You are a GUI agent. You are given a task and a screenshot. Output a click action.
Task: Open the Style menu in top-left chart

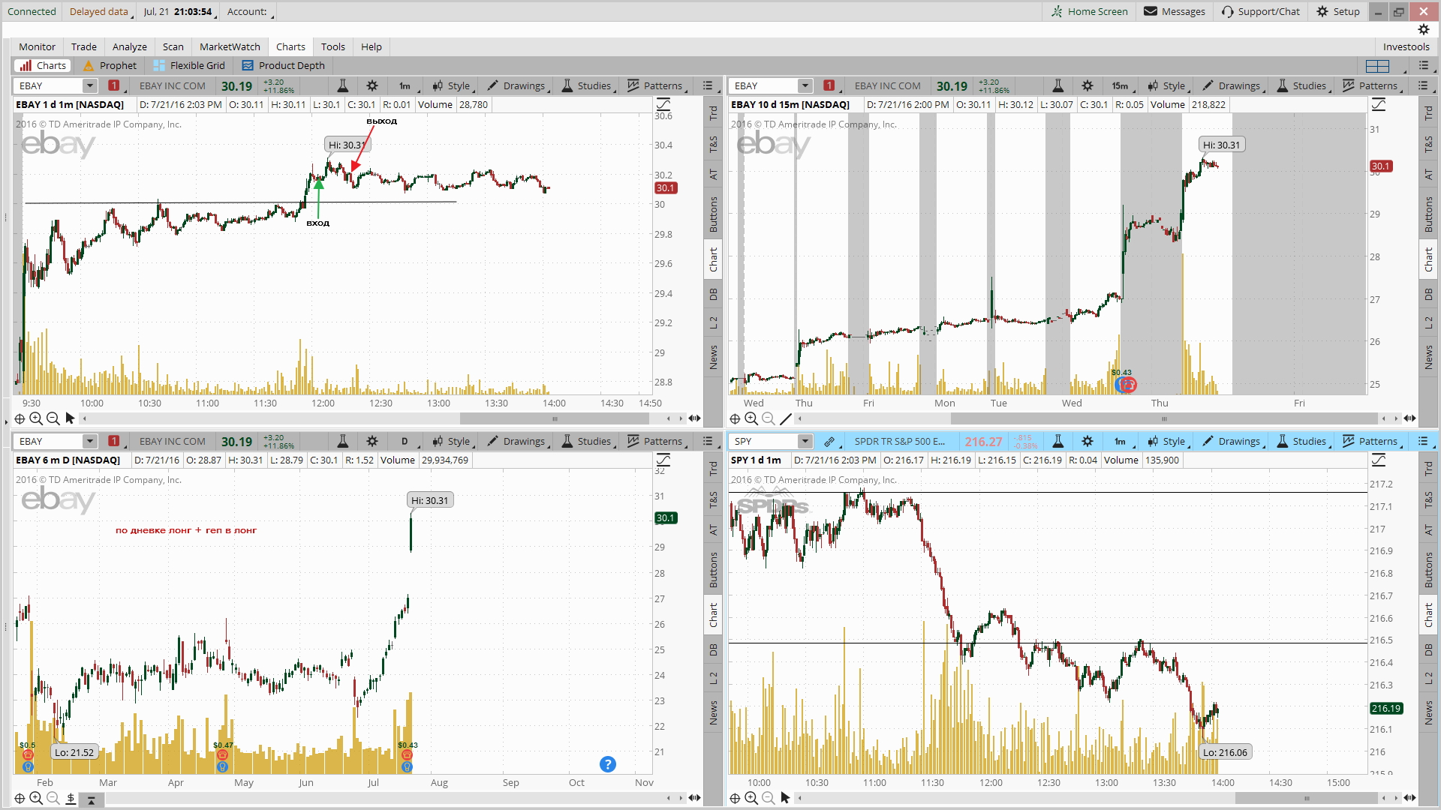pyautogui.click(x=453, y=85)
